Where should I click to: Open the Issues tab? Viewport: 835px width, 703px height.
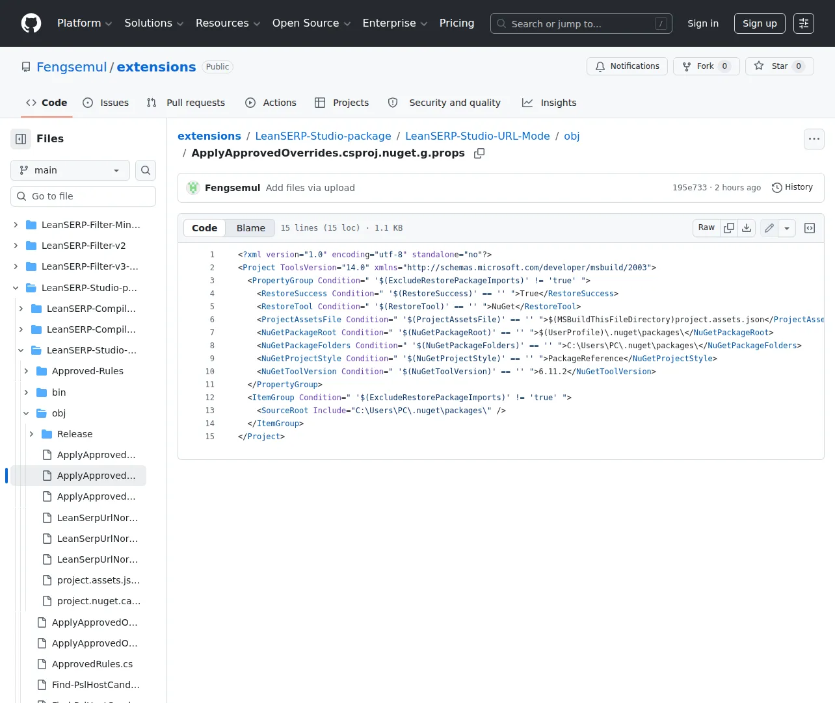pos(106,103)
